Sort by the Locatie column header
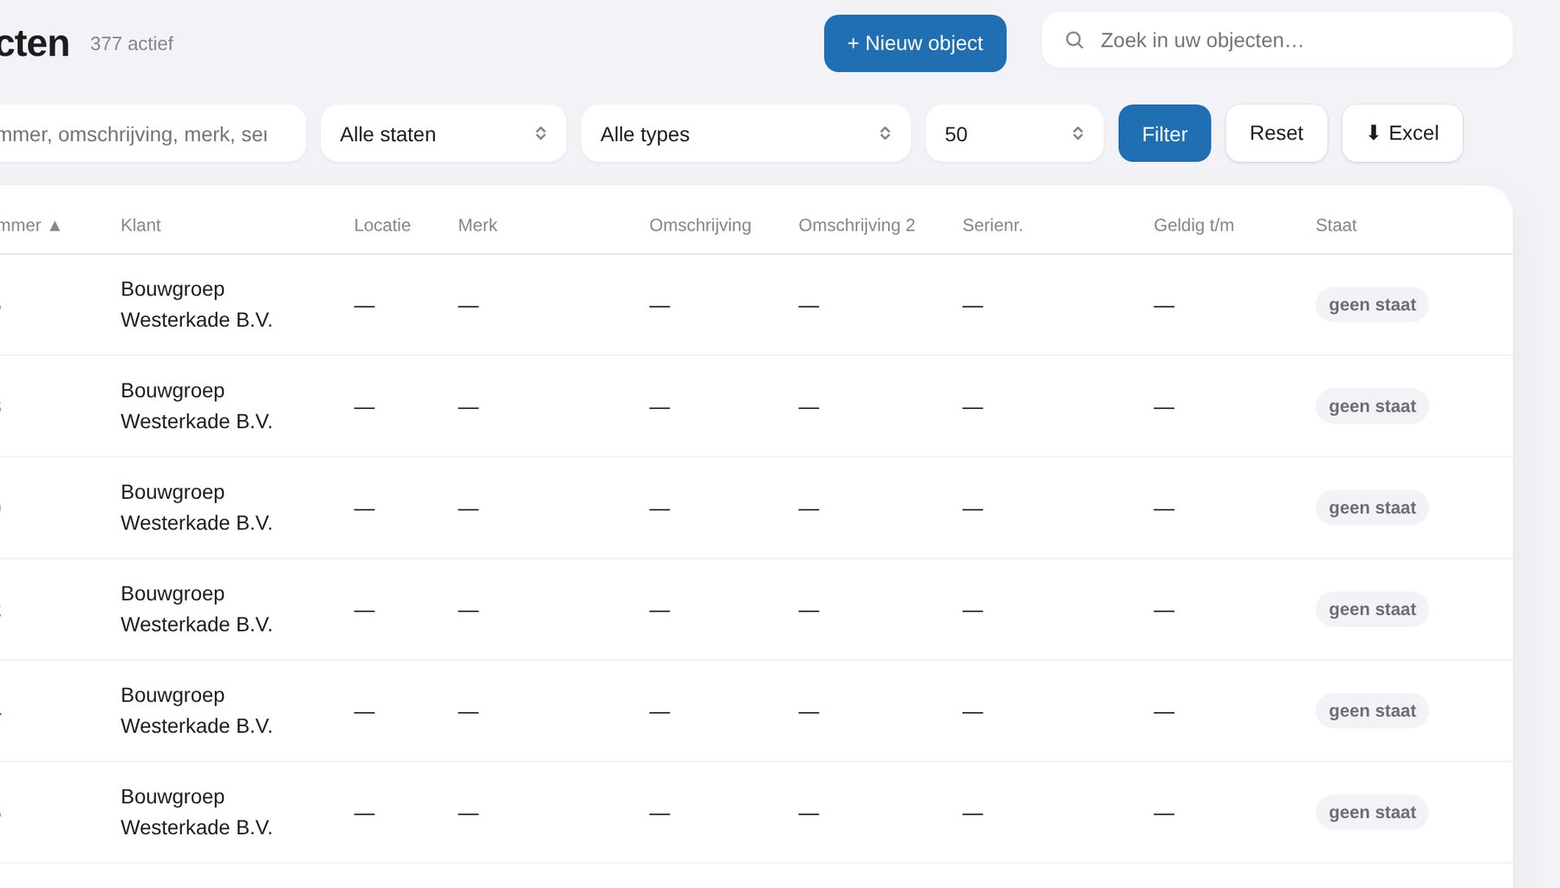Image resolution: width=1560 pixels, height=888 pixels. pos(382,225)
